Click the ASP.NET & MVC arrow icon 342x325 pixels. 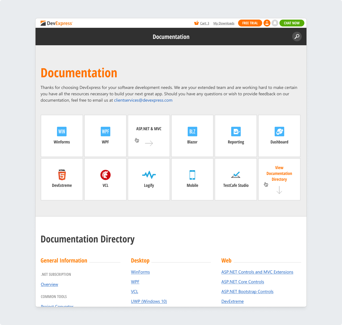(149, 143)
